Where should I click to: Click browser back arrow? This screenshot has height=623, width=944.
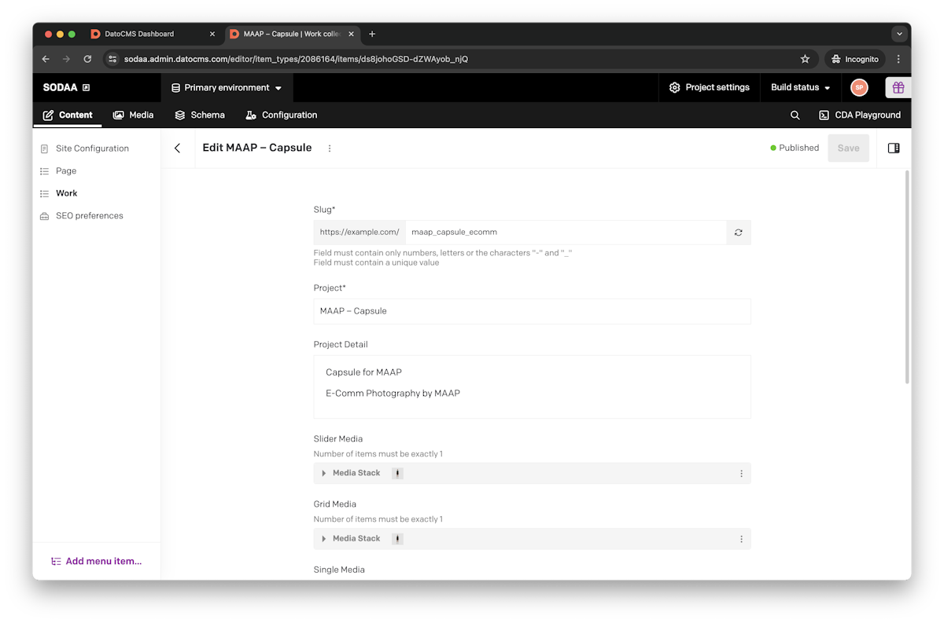(x=46, y=59)
